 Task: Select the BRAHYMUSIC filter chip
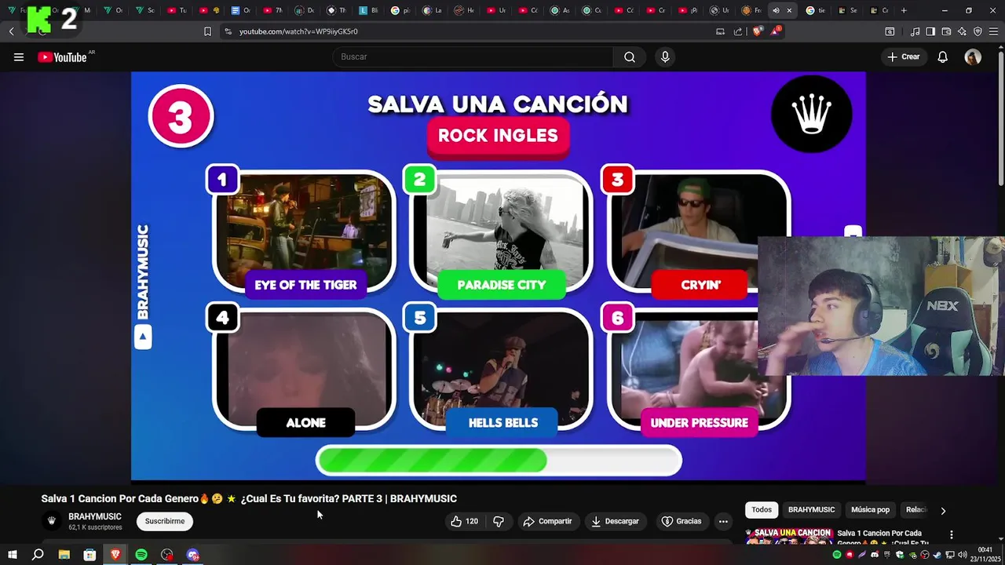click(x=811, y=509)
